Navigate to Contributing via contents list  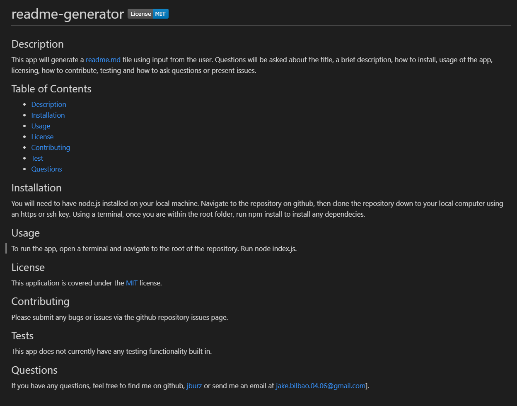pos(51,147)
